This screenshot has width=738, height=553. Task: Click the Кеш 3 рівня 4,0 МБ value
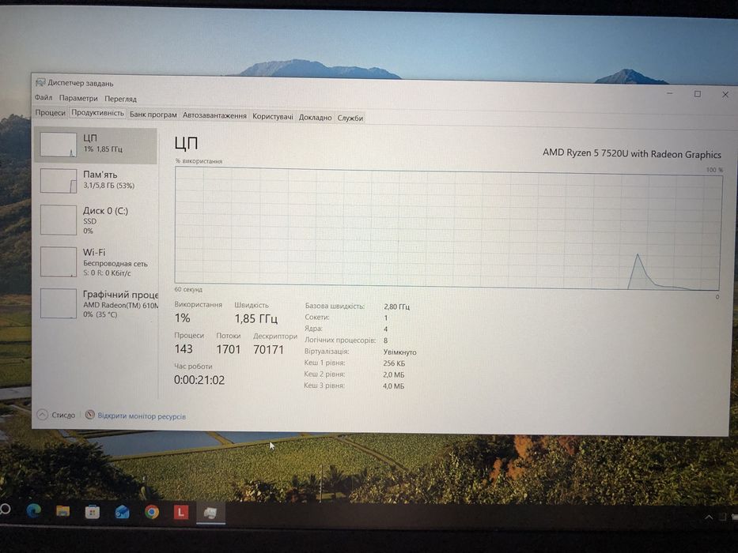[393, 386]
